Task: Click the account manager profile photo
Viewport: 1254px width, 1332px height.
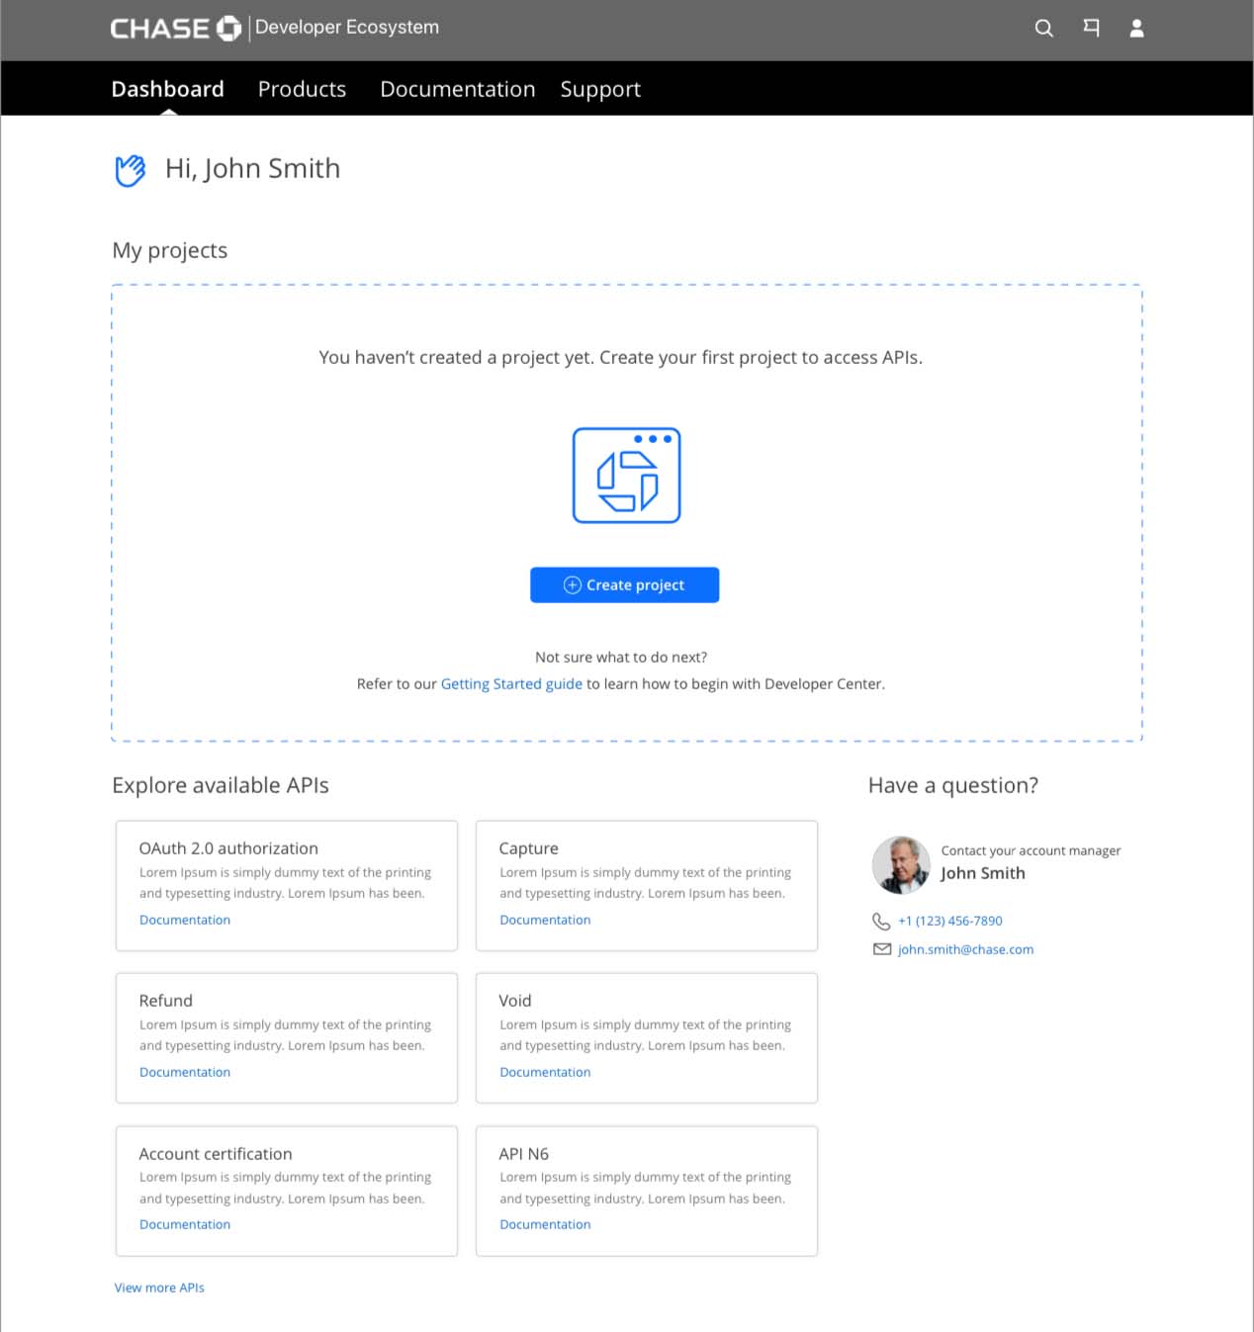Action: click(x=901, y=865)
